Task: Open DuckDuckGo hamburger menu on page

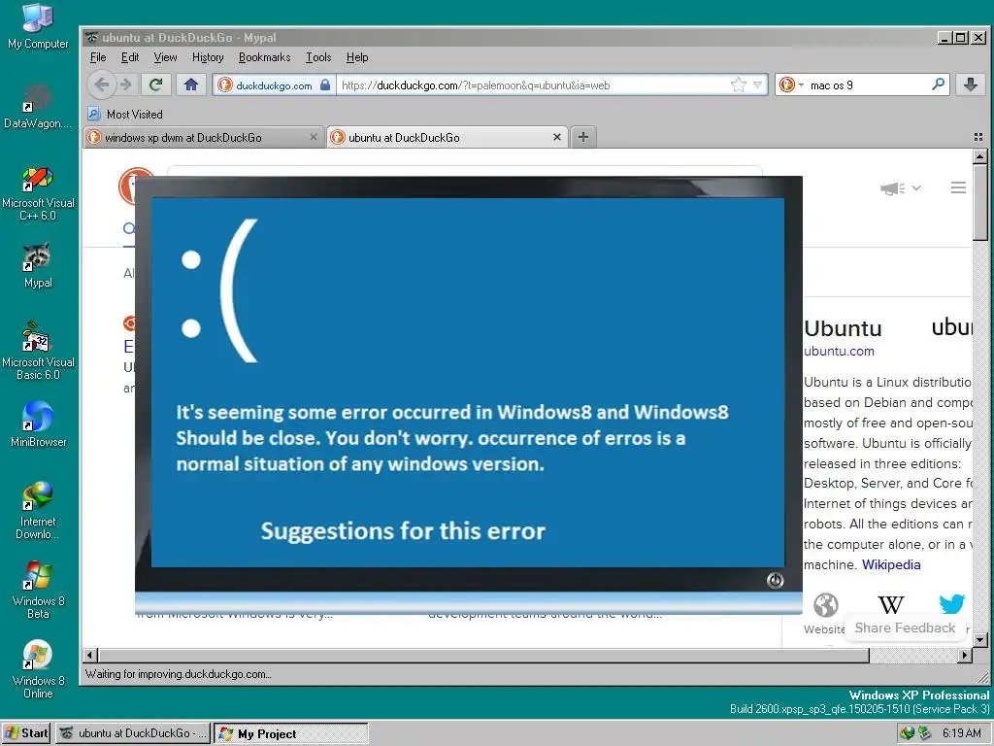Action: (x=958, y=187)
